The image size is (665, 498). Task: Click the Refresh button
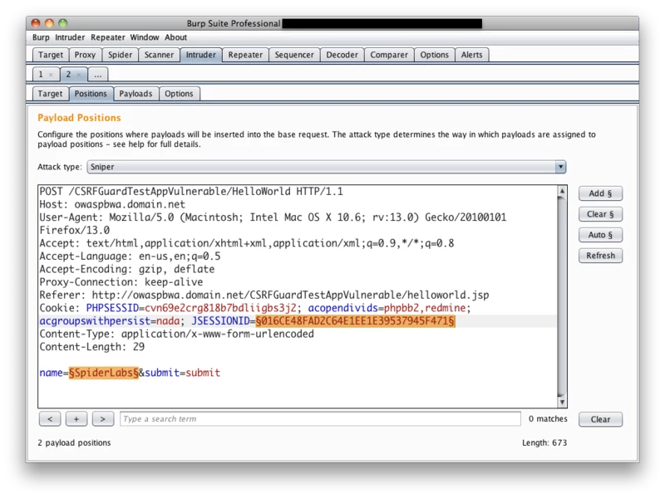tap(600, 256)
